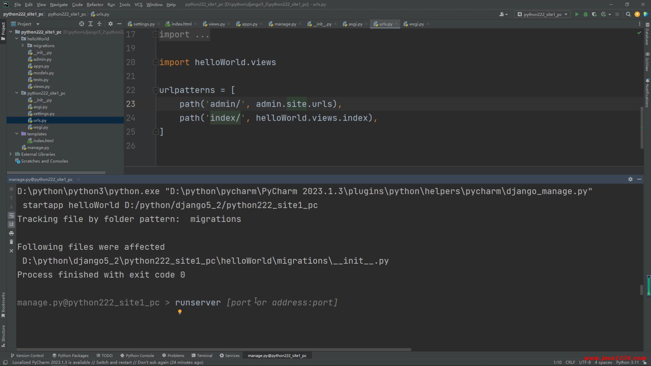Collapse the helloWorld folder in tree
The image size is (651, 366).
point(17,39)
